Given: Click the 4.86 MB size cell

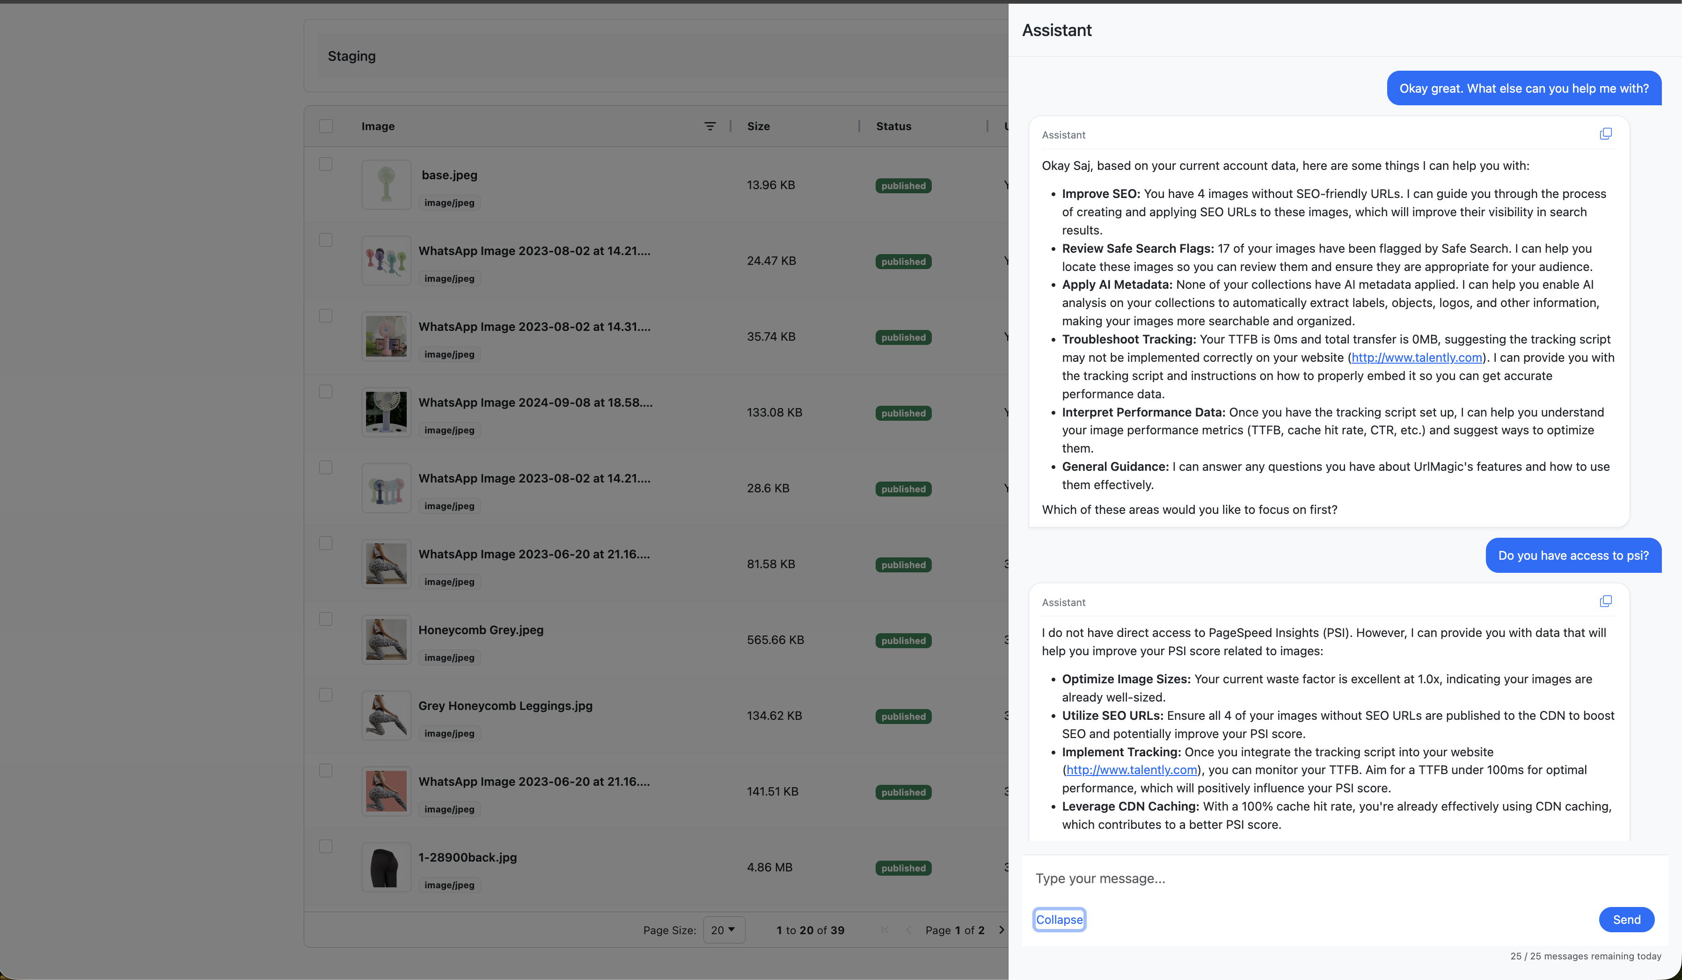Looking at the screenshot, I should coord(769,867).
